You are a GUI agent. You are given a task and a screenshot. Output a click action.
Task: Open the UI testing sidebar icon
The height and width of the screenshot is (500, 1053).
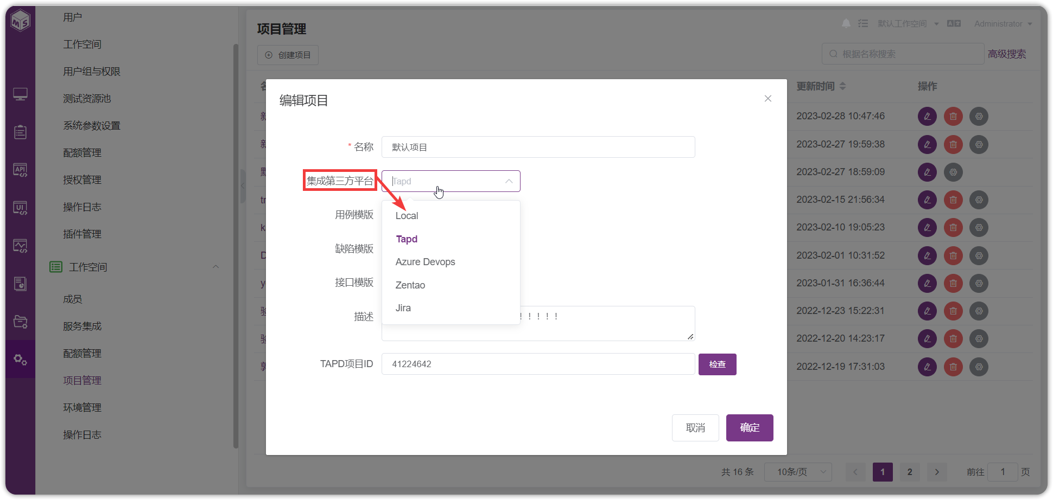pos(21,208)
